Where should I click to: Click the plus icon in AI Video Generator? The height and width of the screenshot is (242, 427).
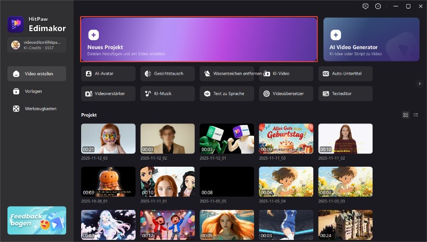coord(336,35)
